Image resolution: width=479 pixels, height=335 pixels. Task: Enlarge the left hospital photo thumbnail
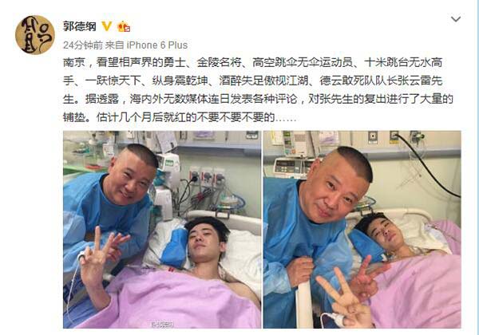[162, 230]
